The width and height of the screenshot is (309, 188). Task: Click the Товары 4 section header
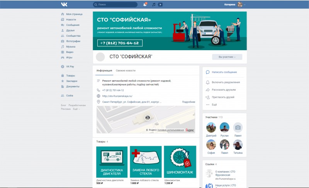pyautogui.click(x=102, y=142)
